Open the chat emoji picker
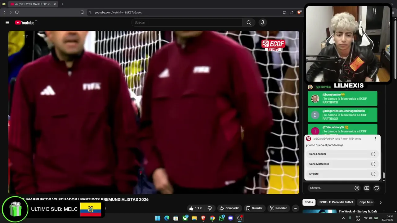Viewport: 397px width, 223px height. (357, 188)
